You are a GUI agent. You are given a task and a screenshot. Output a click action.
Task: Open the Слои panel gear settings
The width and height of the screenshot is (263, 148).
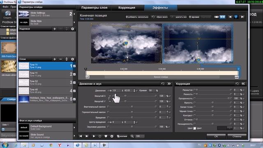click(x=72, y=59)
